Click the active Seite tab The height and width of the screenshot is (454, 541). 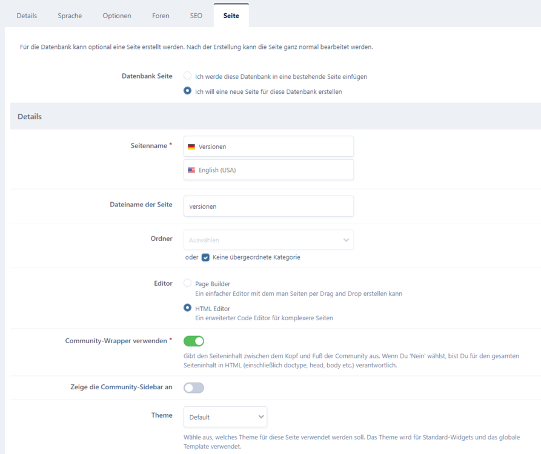231,16
